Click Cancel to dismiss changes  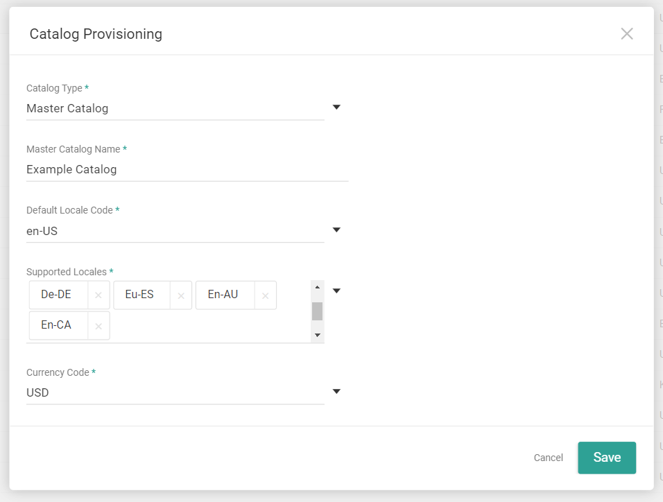(548, 458)
